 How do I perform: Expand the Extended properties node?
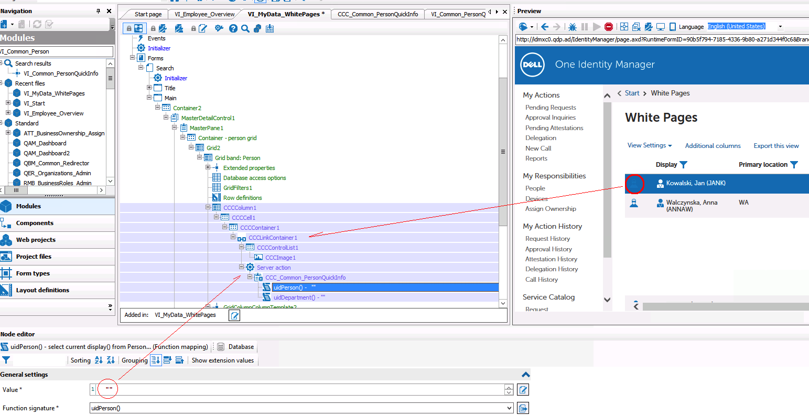click(x=208, y=167)
